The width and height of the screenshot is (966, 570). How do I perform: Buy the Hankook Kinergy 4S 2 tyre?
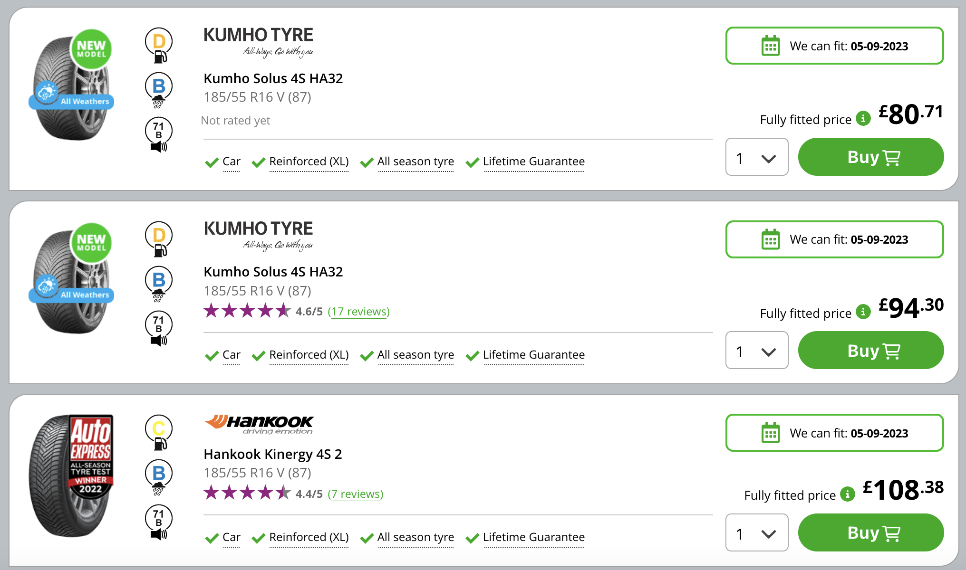point(870,533)
